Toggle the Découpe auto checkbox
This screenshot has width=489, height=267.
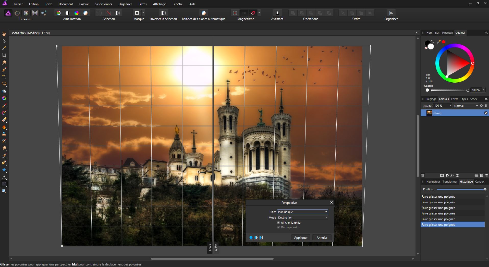click(x=278, y=227)
